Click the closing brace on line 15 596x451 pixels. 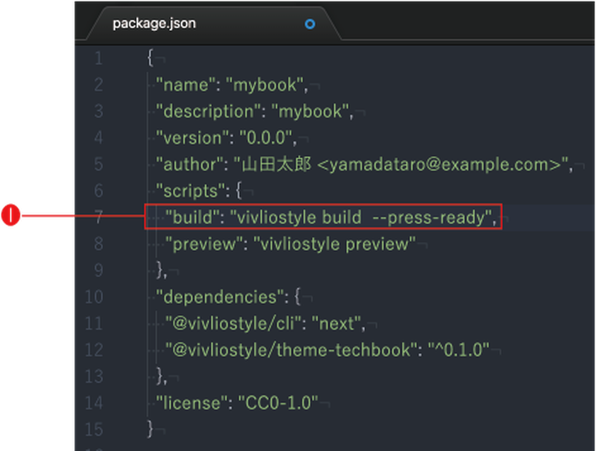pyautogui.click(x=151, y=430)
